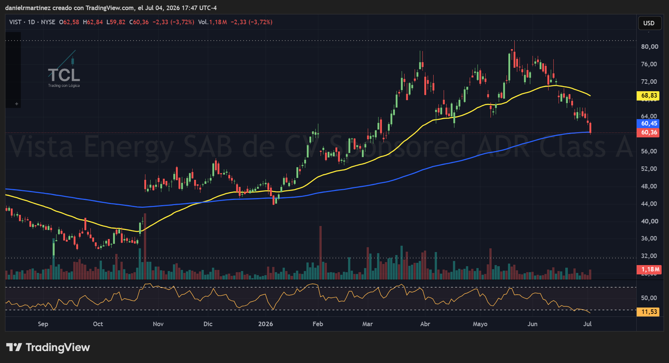Click the NYSE exchange label
The width and height of the screenshot is (669, 363).
tap(48, 22)
